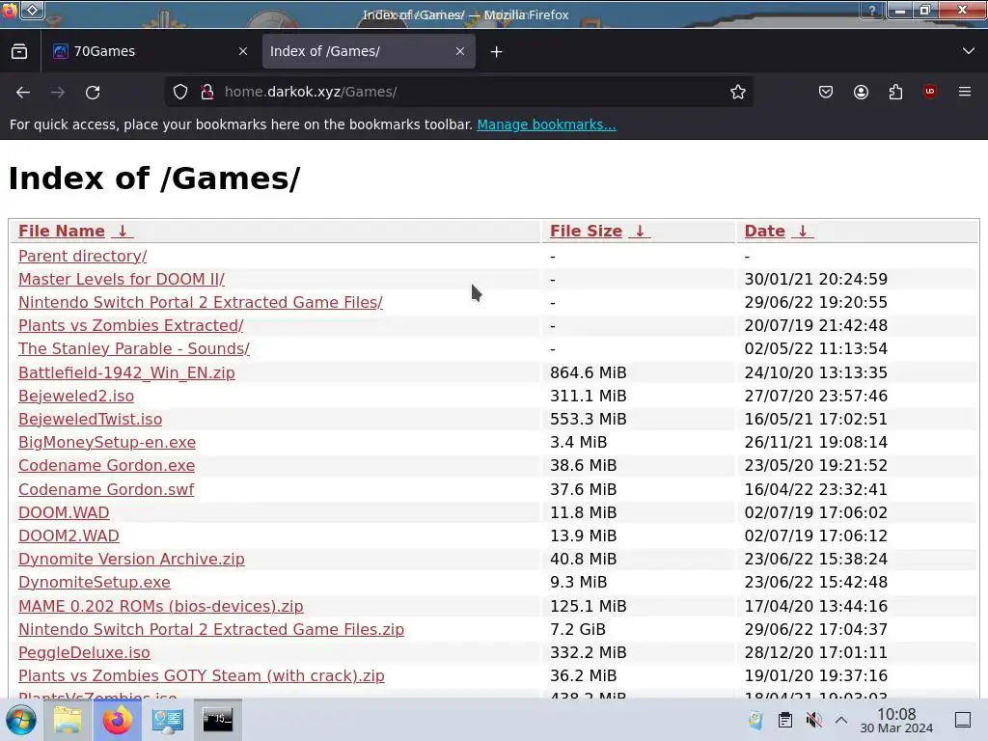The image size is (988, 741).
Task: Expand hidden system tray icons
Action: click(x=841, y=720)
